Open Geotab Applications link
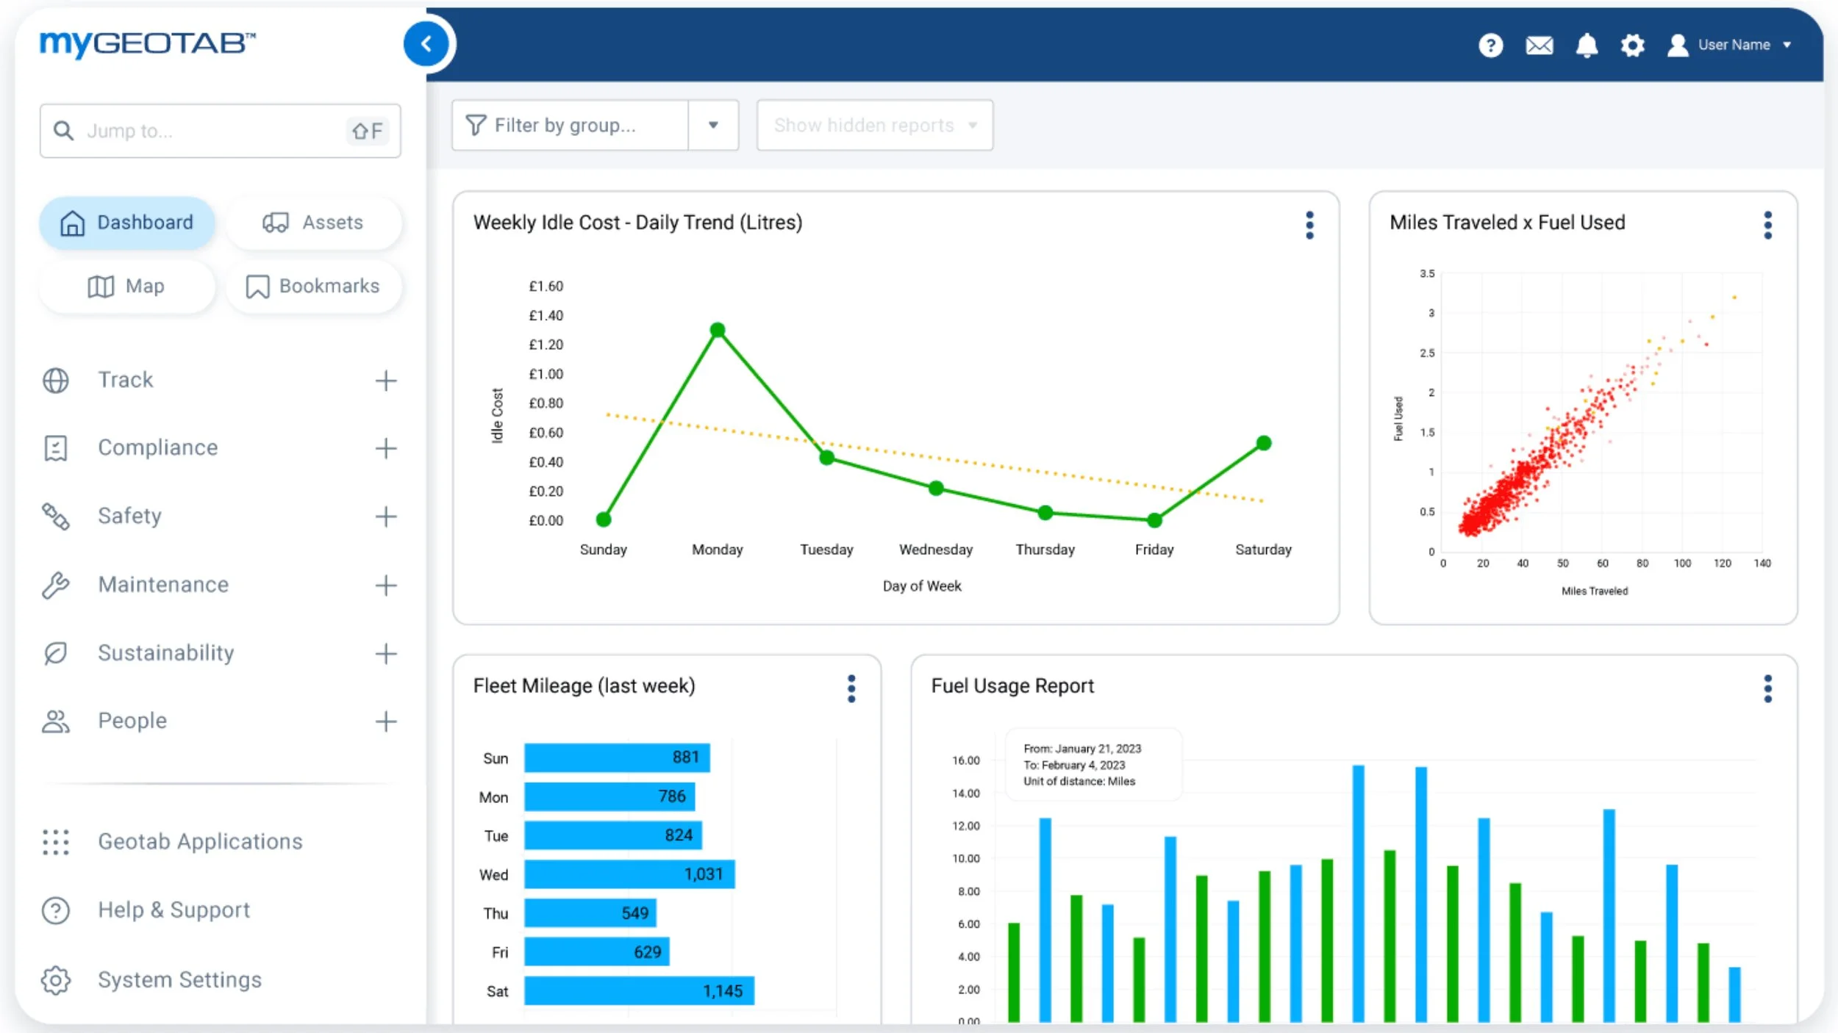This screenshot has height=1033, width=1838. coord(200,841)
